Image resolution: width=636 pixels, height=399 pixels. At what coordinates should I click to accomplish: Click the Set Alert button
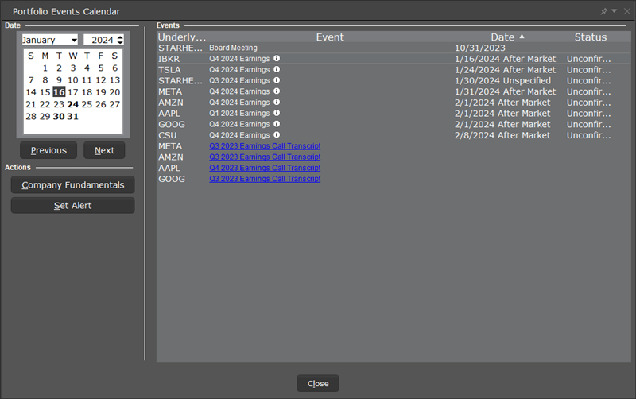click(x=73, y=206)
